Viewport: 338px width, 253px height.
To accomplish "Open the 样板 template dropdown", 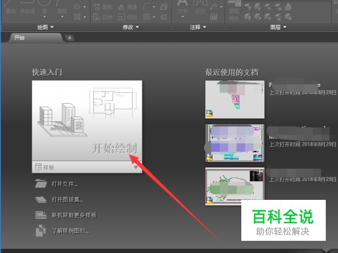I will 136,167.
